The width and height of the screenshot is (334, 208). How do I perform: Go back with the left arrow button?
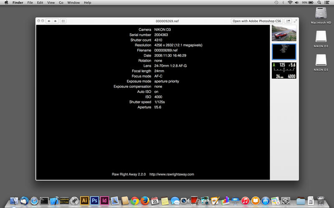pos(49,21)
